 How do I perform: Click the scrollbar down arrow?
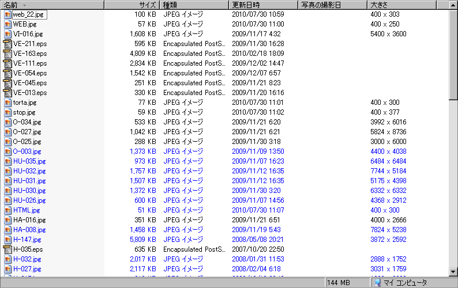[453, 272]
